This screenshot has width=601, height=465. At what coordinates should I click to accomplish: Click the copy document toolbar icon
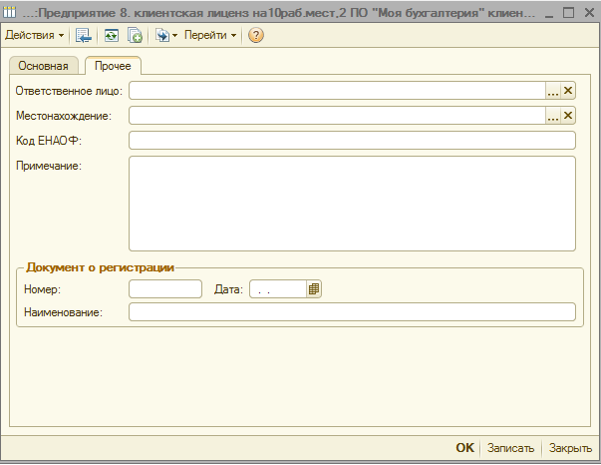coord(135,35)
